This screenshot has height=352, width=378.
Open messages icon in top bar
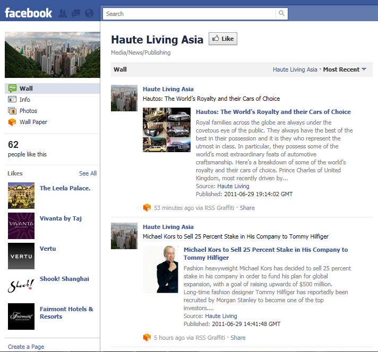76,13
